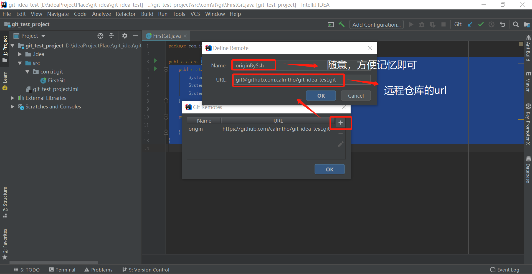The image size is (532, 274).
Task: Click the Build project hammer icon
Action: tap(341, 24)
